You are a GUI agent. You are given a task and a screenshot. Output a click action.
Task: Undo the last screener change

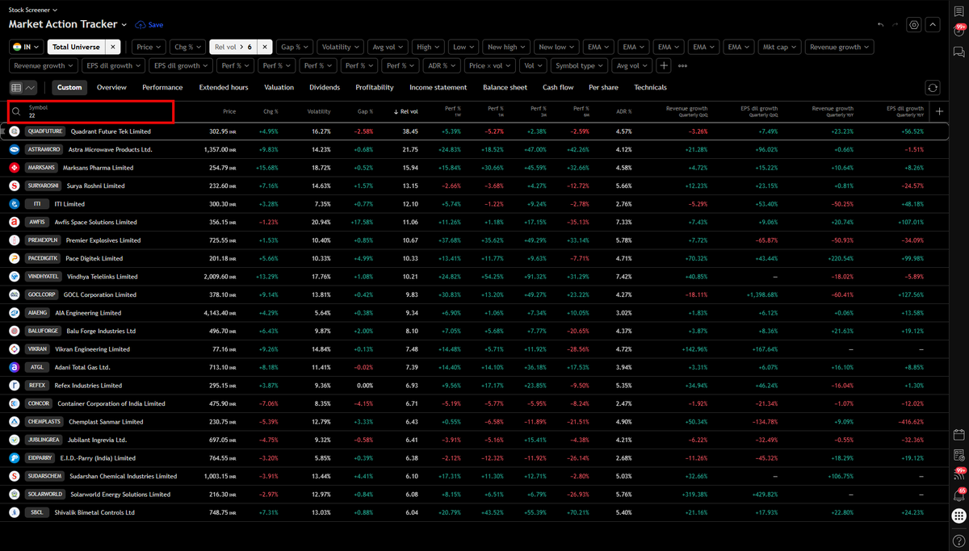tap(881, 25)
